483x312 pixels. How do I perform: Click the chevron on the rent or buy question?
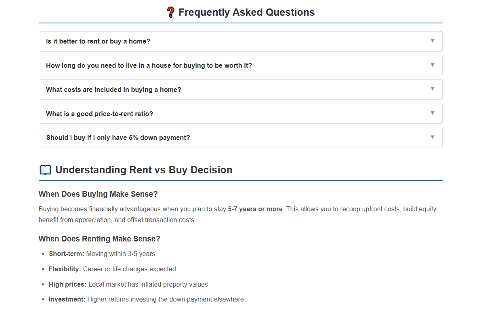[433, 41]
